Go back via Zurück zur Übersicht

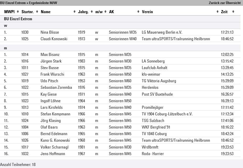[225, 3]
